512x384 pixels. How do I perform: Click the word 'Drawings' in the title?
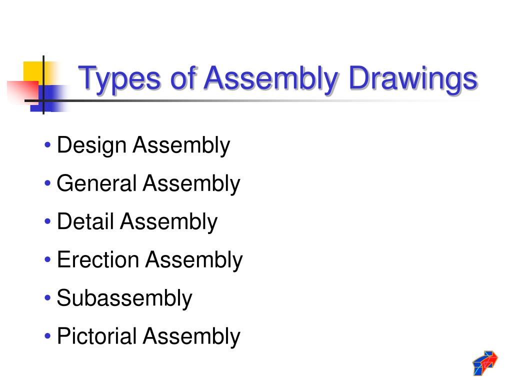point(413,78)
